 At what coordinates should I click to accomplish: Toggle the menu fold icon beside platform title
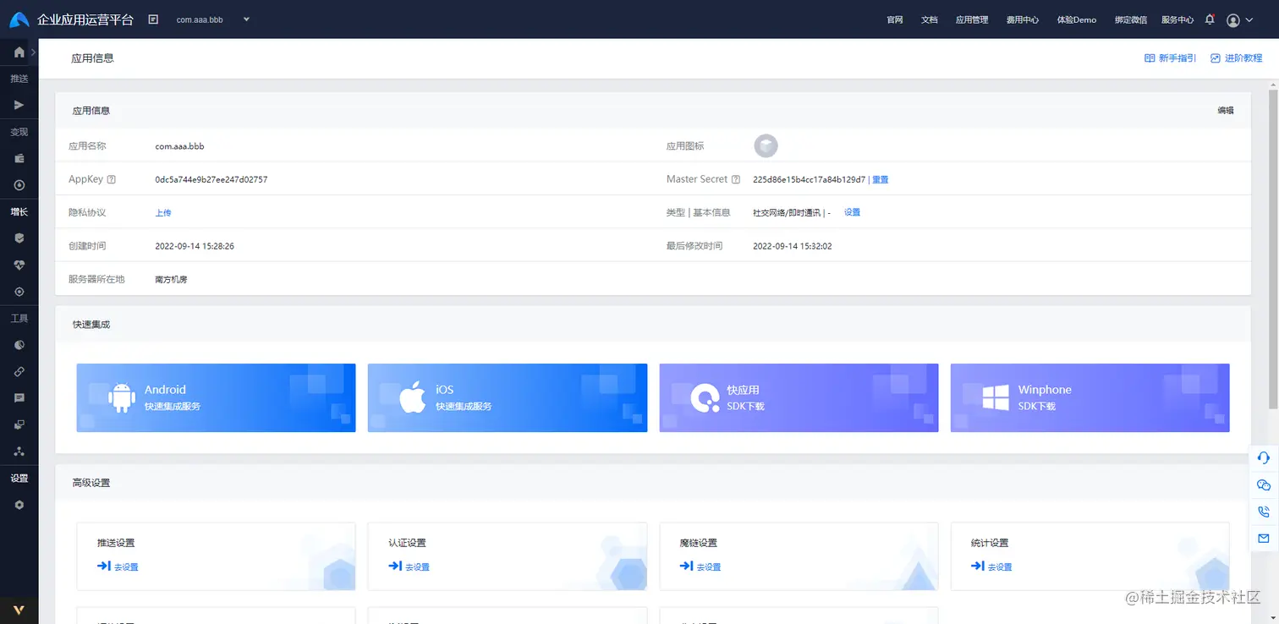[x=153, y=19]
